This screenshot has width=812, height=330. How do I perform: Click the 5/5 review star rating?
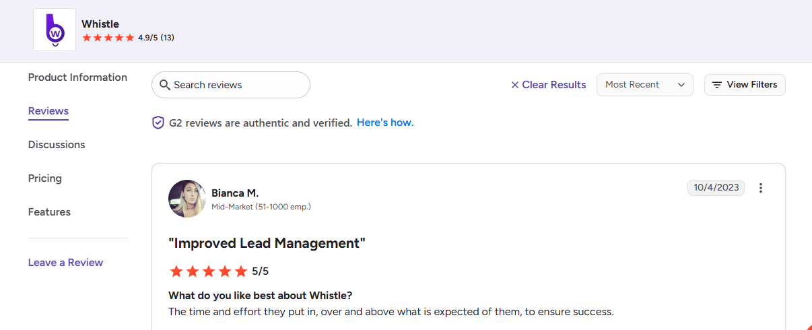(x=219, y=271)
